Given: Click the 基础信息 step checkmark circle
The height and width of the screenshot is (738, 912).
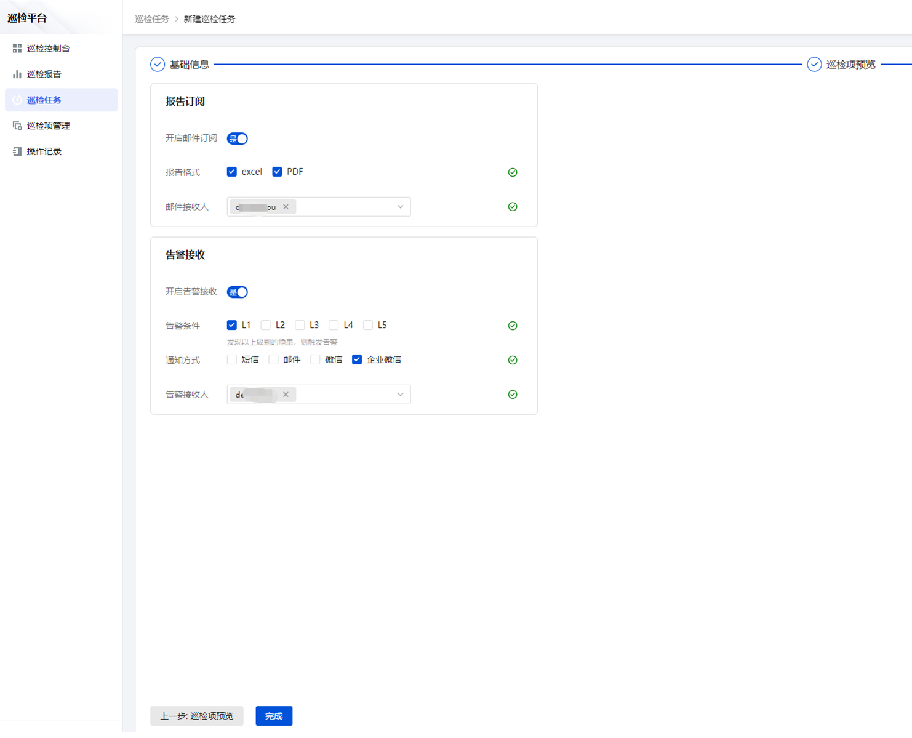Looking at the screenshot, I should tap(158, 65).
